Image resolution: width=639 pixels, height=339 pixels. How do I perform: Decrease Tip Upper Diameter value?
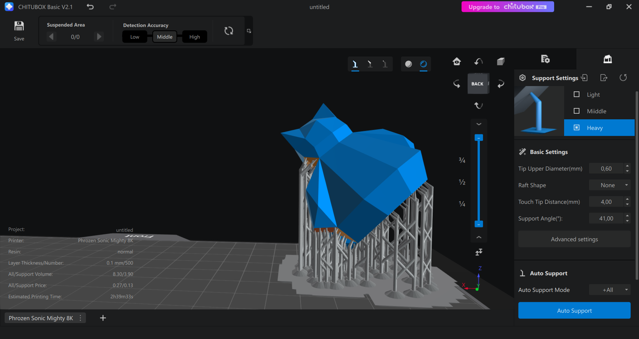coord(627,171)
